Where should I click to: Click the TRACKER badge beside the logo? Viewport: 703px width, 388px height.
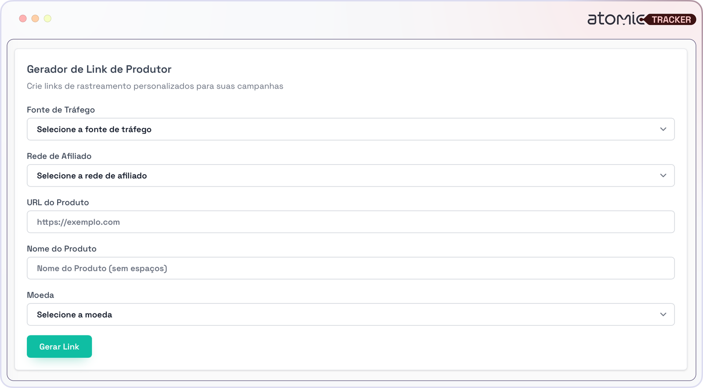[671, 20]
